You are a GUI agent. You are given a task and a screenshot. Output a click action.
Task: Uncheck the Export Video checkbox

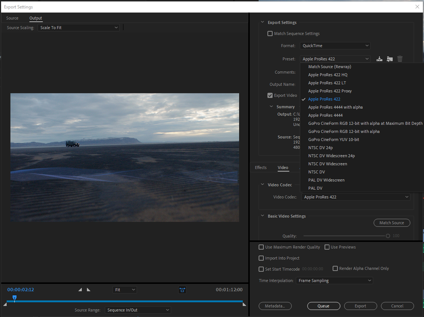[270, 95]
